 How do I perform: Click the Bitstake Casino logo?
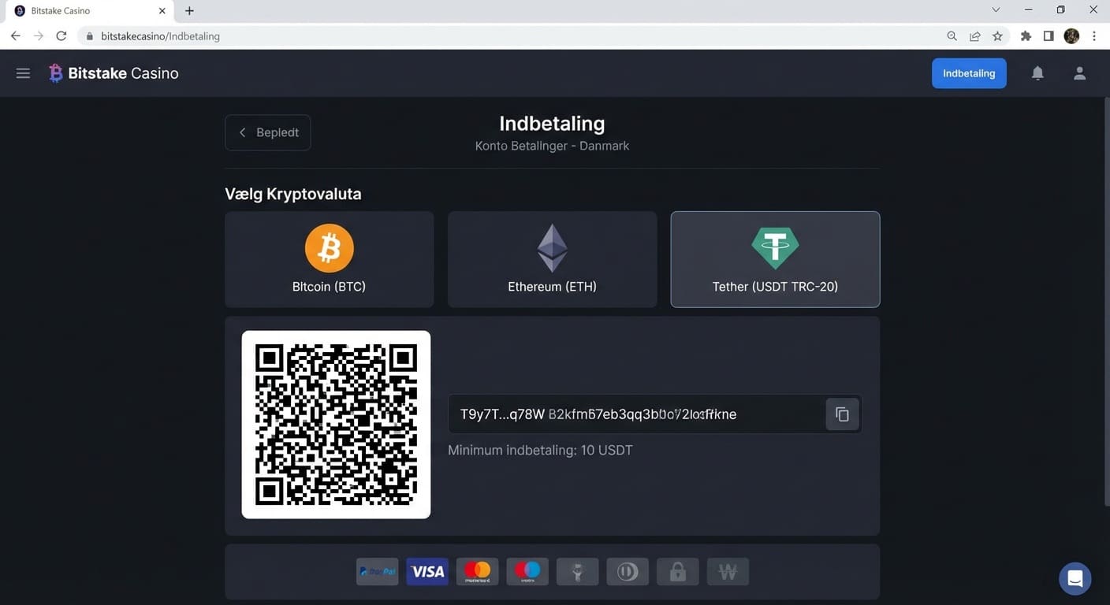click(113, 72)
